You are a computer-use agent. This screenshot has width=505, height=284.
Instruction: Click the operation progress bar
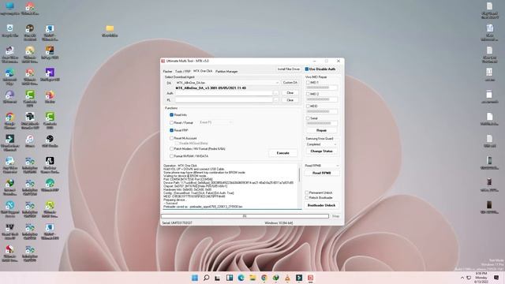click(245, 216)
